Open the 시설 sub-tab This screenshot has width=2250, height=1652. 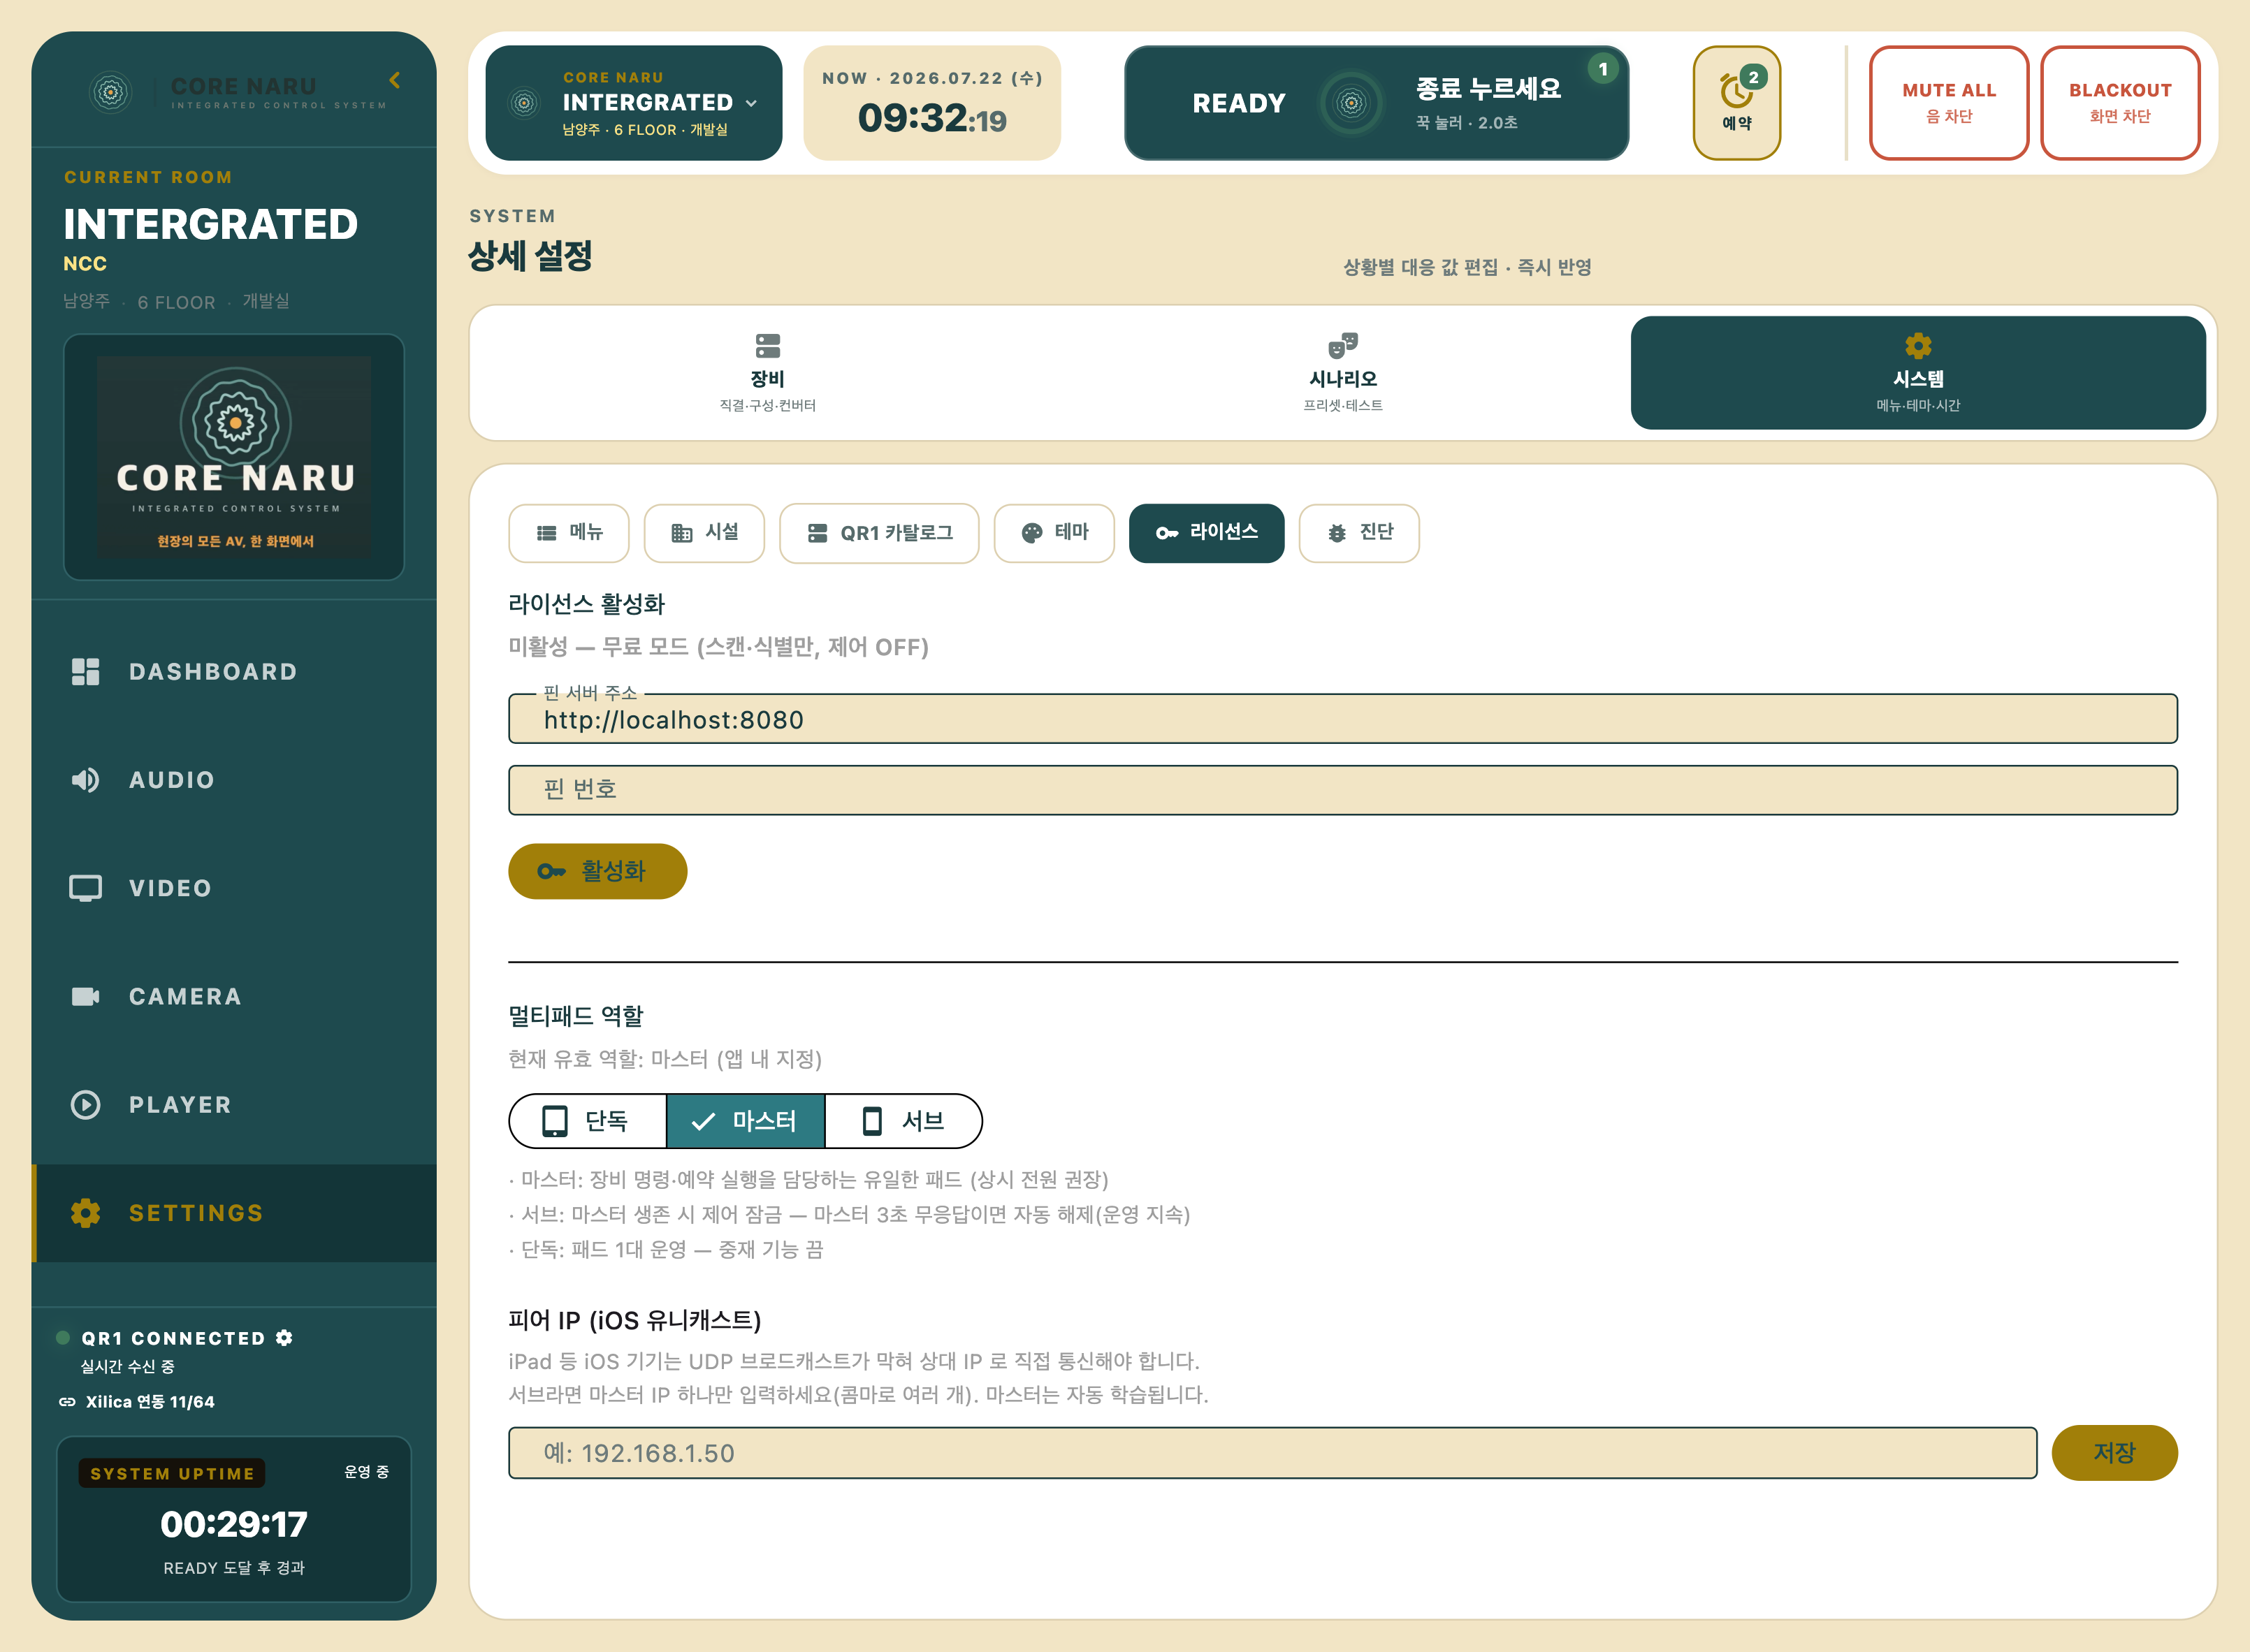(x=704, y=533)
